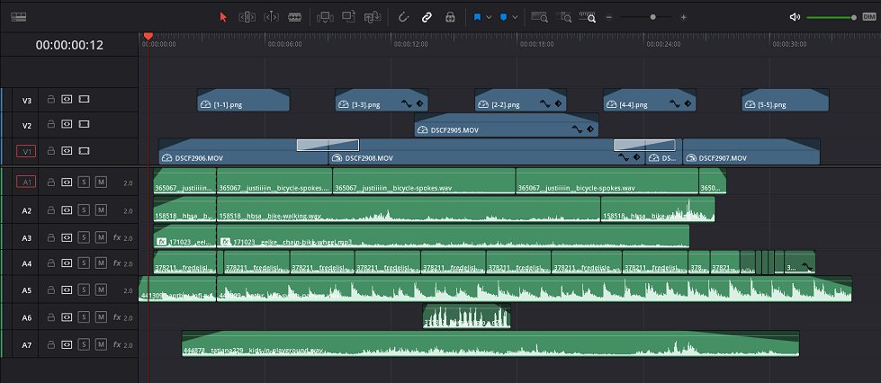Disable the V3 video track

pyautogui.click(x=84, y=100)
